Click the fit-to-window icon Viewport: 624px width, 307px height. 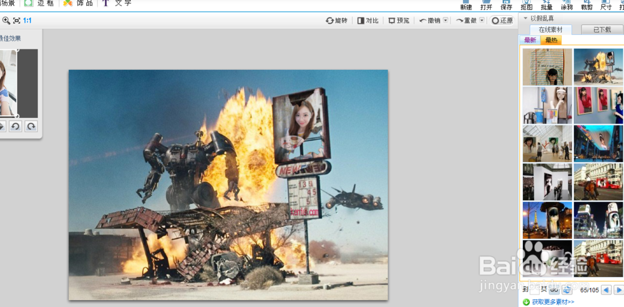pos(17,21)
